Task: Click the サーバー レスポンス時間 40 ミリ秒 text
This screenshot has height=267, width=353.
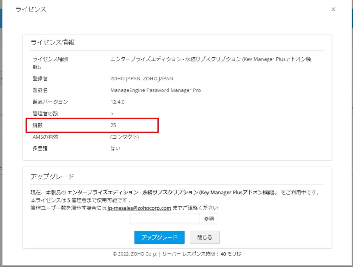Action: click(x=201, y=254)
